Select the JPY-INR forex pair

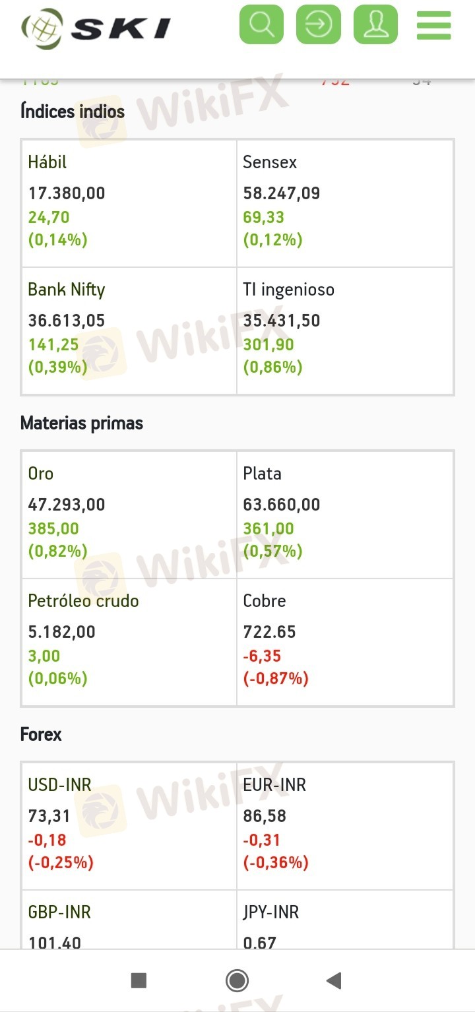coord(270,912)
